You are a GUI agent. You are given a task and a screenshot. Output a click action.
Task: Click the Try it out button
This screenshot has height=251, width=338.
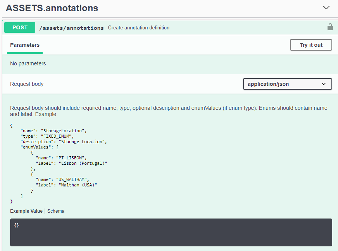pyautogui.click(x=311, y=45)
